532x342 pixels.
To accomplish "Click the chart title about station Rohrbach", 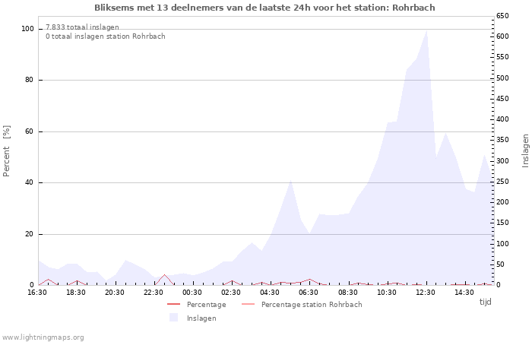I will [265, 8].
